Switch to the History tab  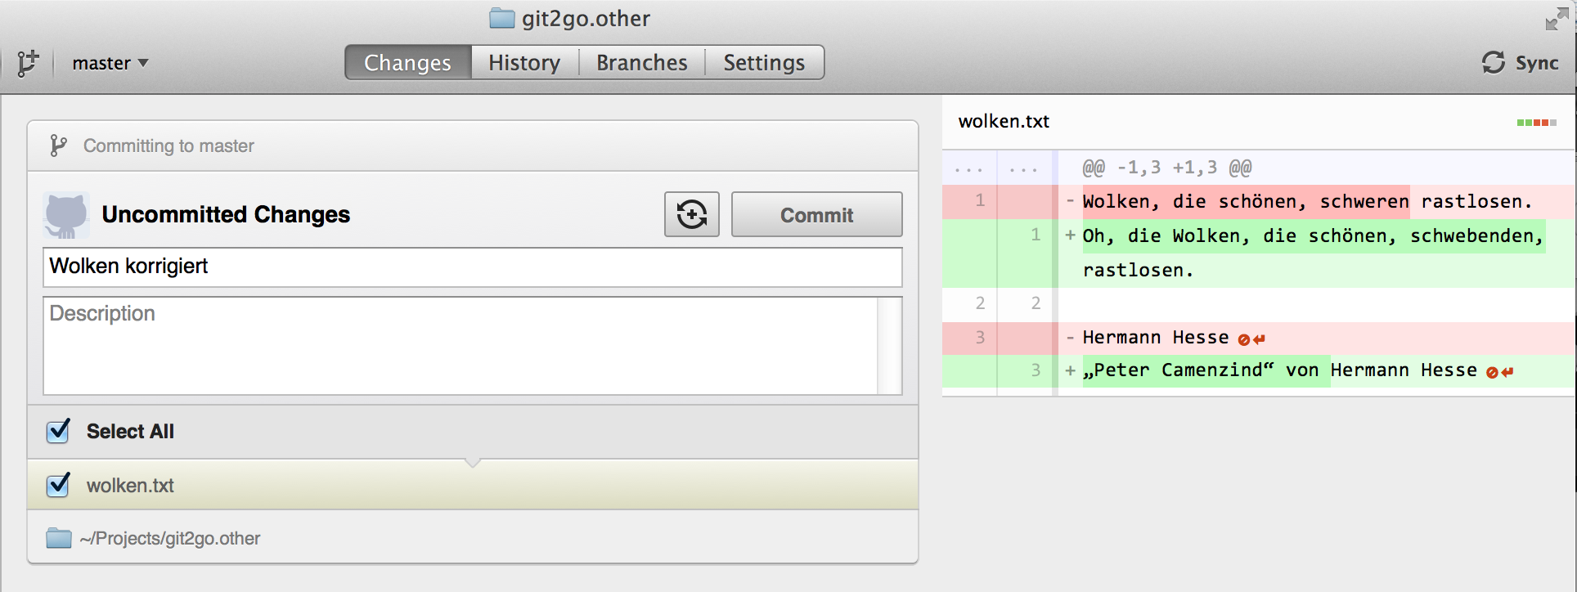524,63
